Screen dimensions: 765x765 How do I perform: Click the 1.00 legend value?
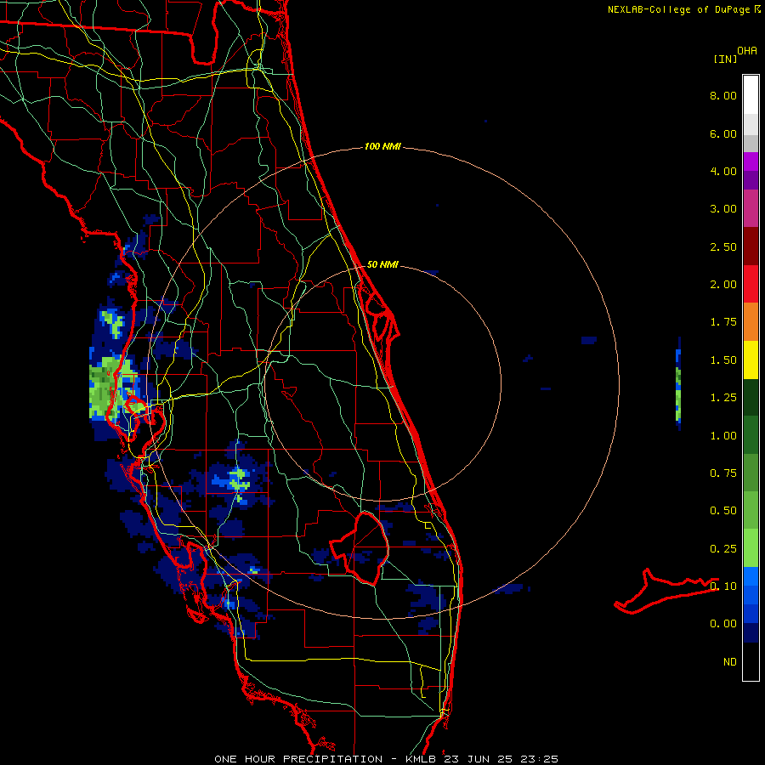coord(723,436)
